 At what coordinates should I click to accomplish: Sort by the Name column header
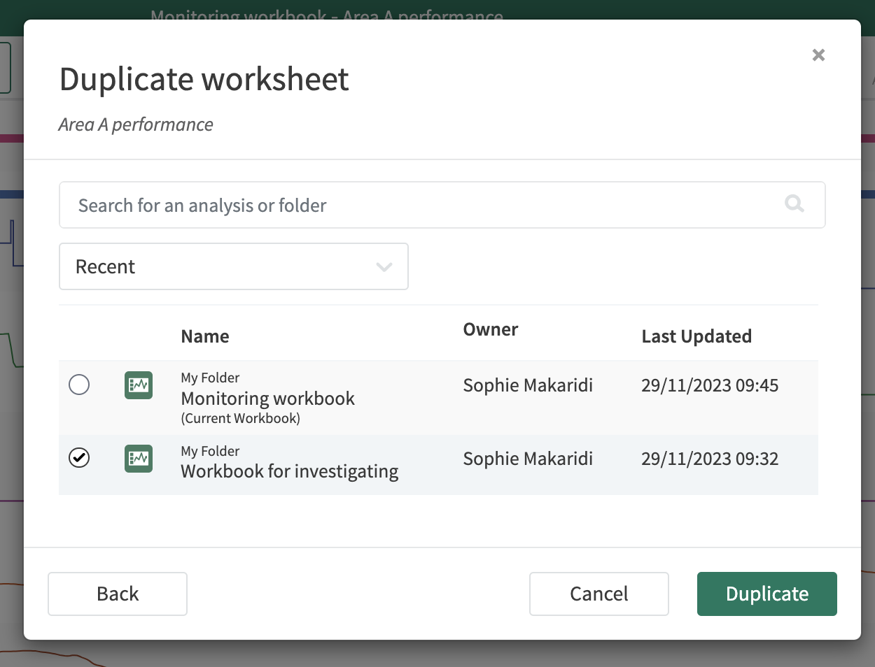click(x=205, y=336)
